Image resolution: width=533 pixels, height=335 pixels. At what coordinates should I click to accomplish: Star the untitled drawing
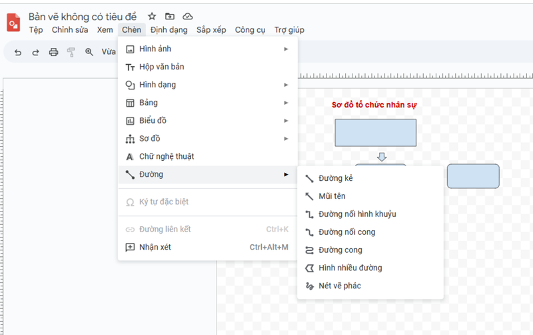152,16
